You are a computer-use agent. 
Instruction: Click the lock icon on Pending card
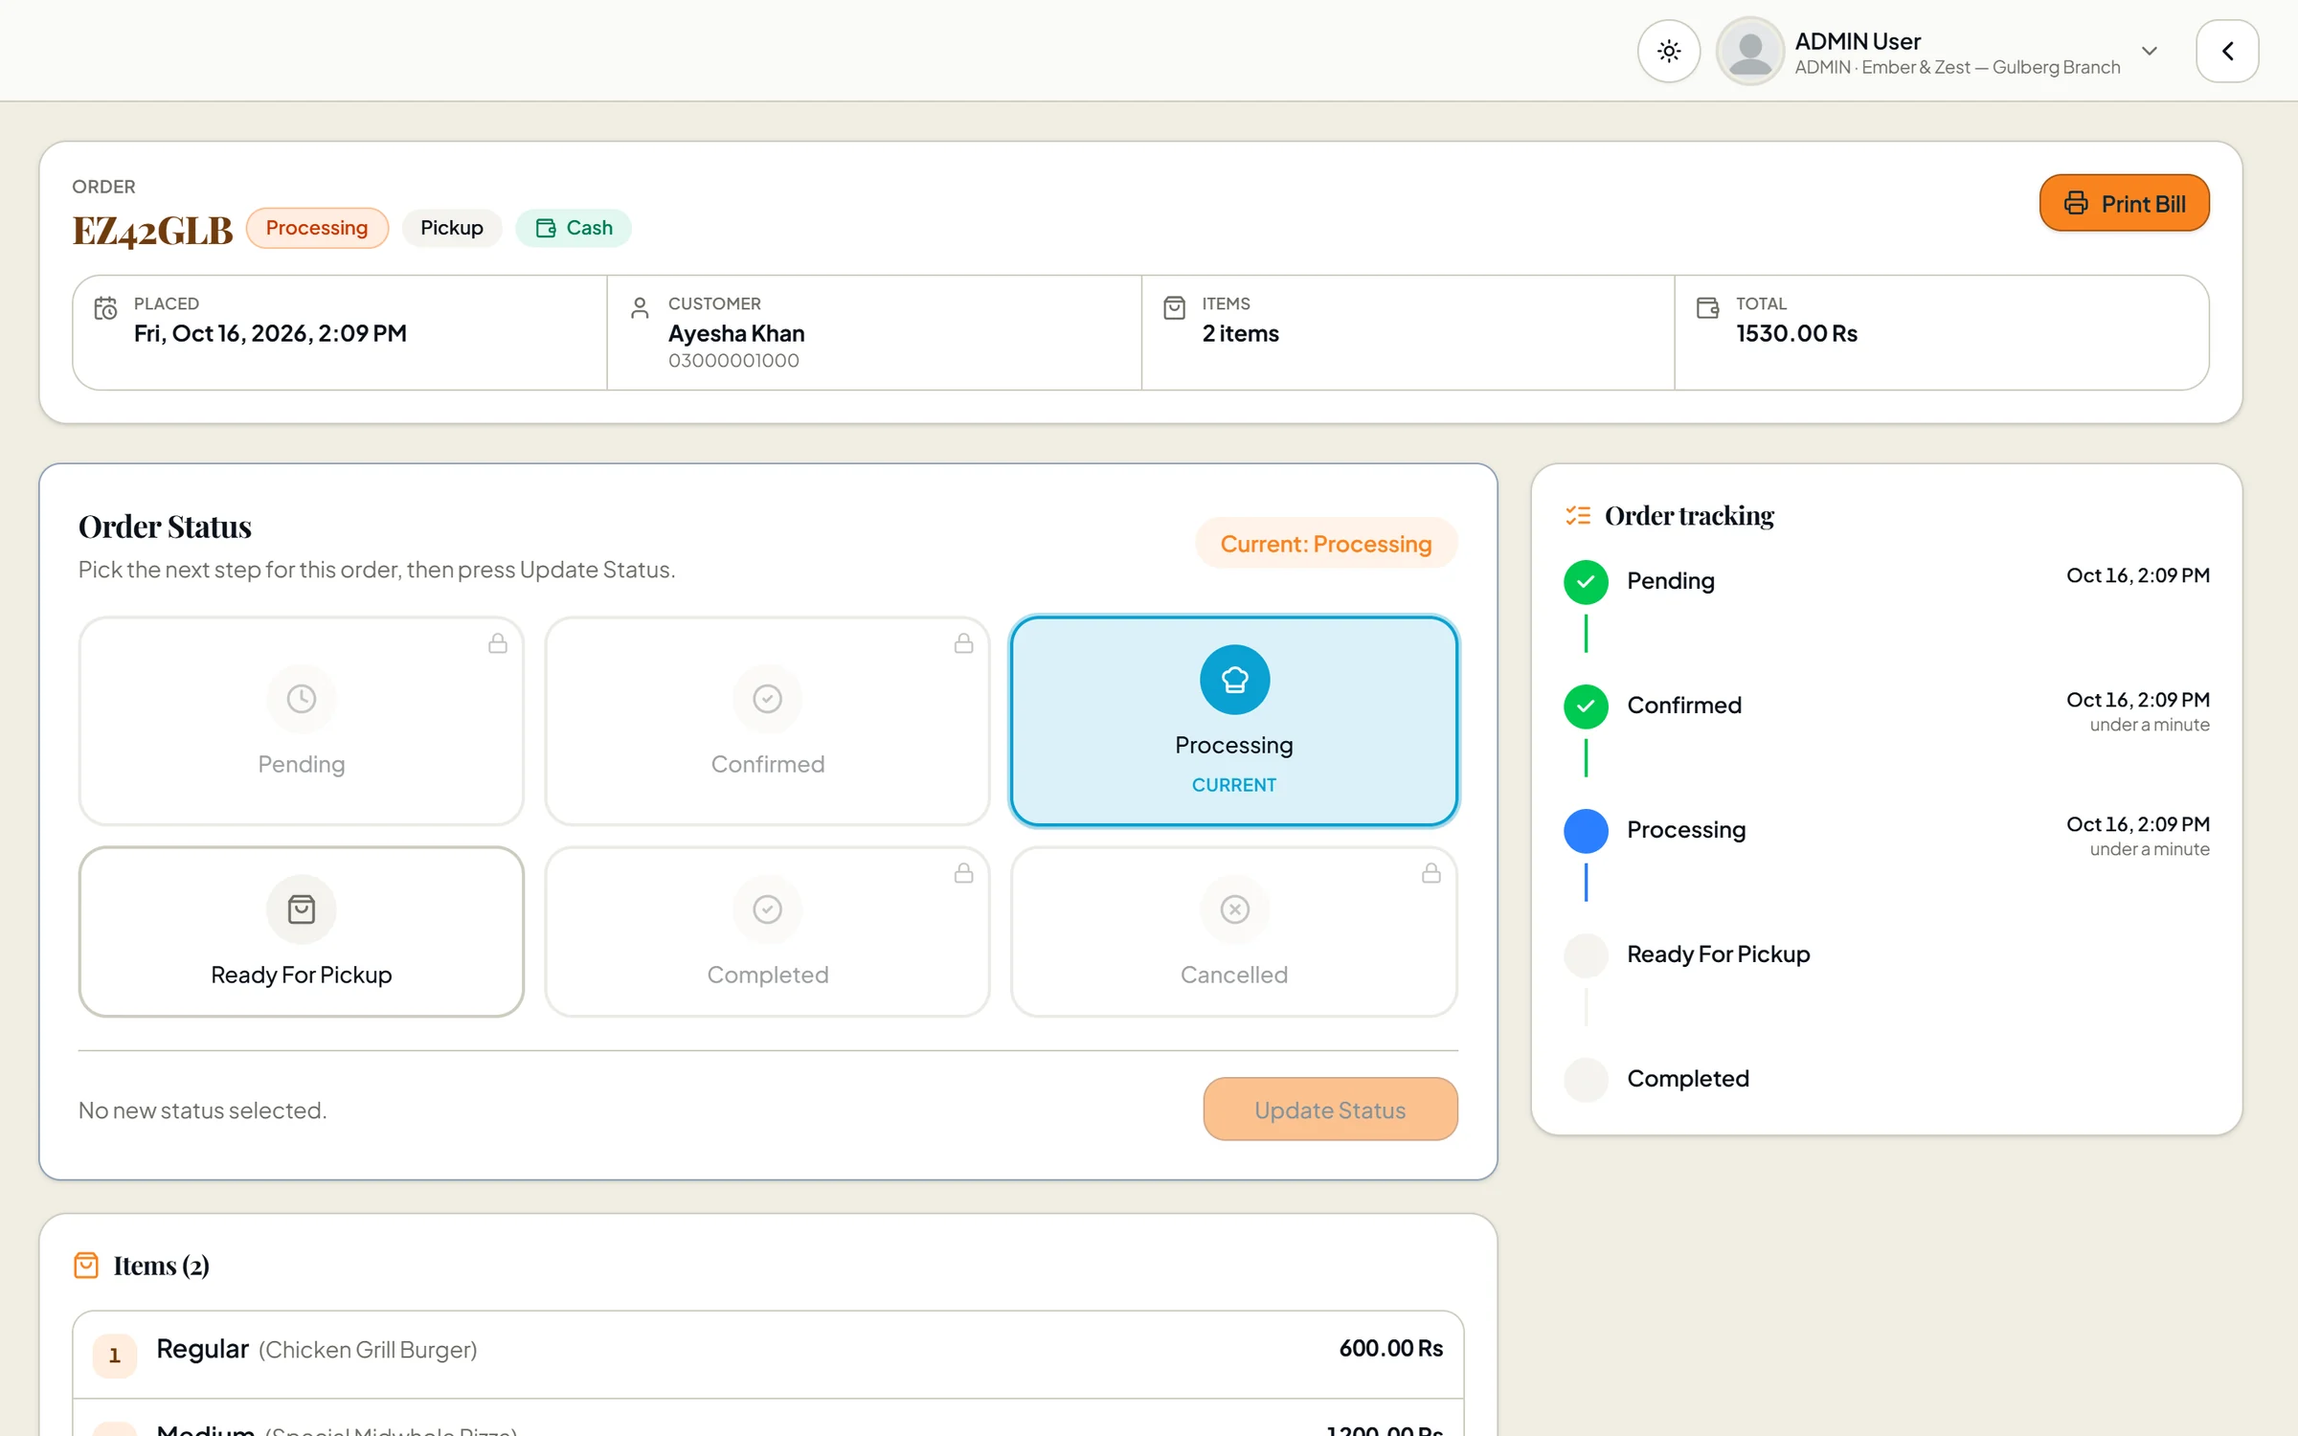498,643
